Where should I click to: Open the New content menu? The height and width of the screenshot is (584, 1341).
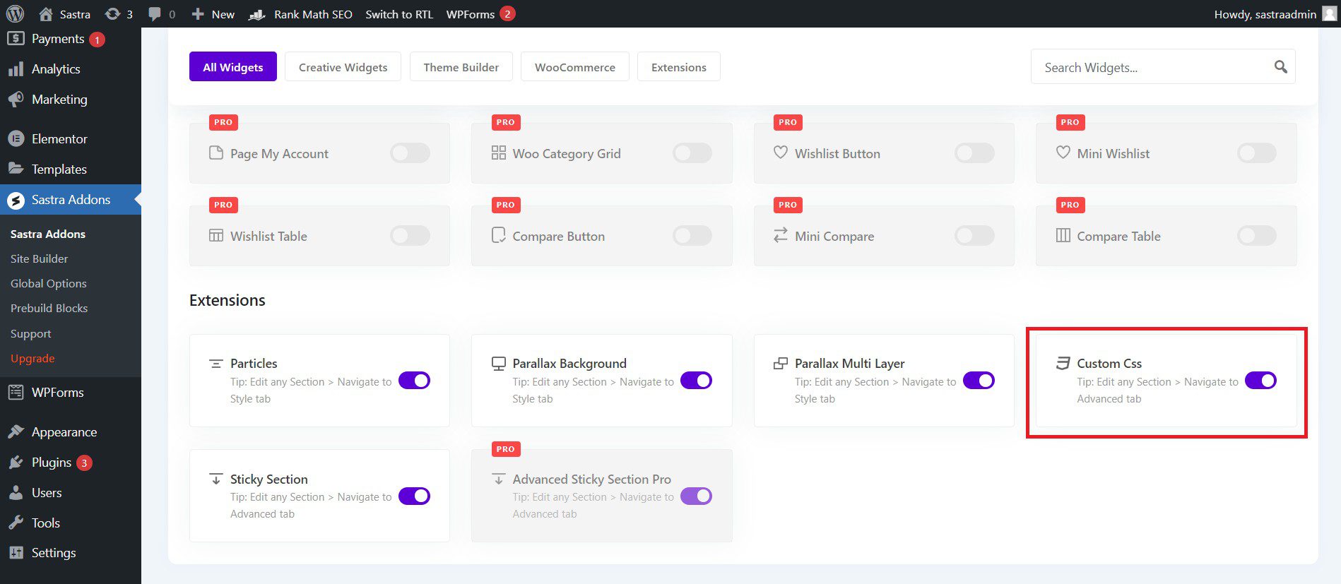point(213,14)
